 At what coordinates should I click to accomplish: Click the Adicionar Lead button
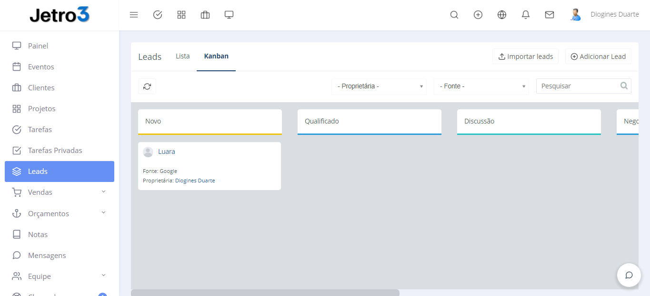(x=598, y=57)
